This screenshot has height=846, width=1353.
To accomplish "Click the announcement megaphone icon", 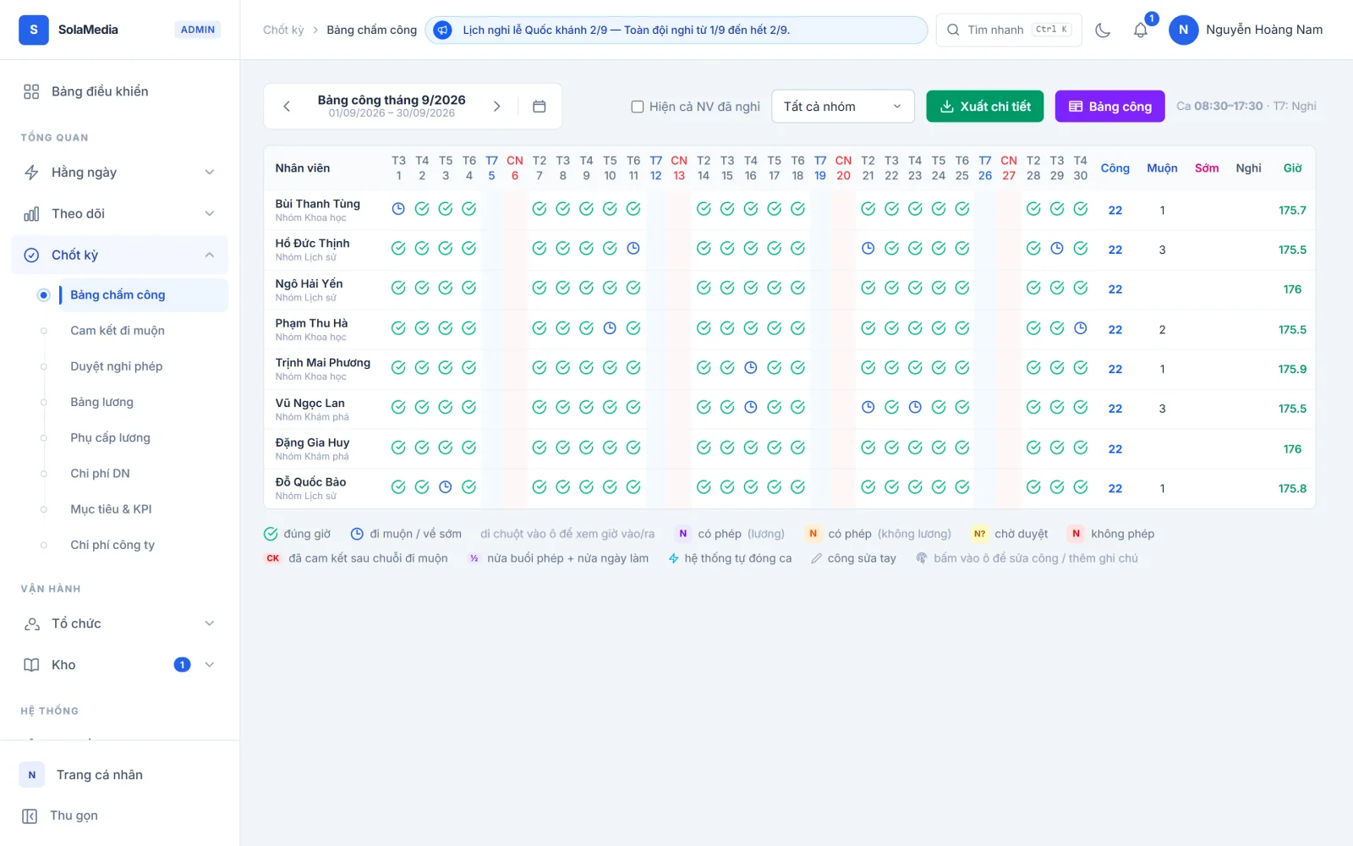I will [x=442, y=30].
